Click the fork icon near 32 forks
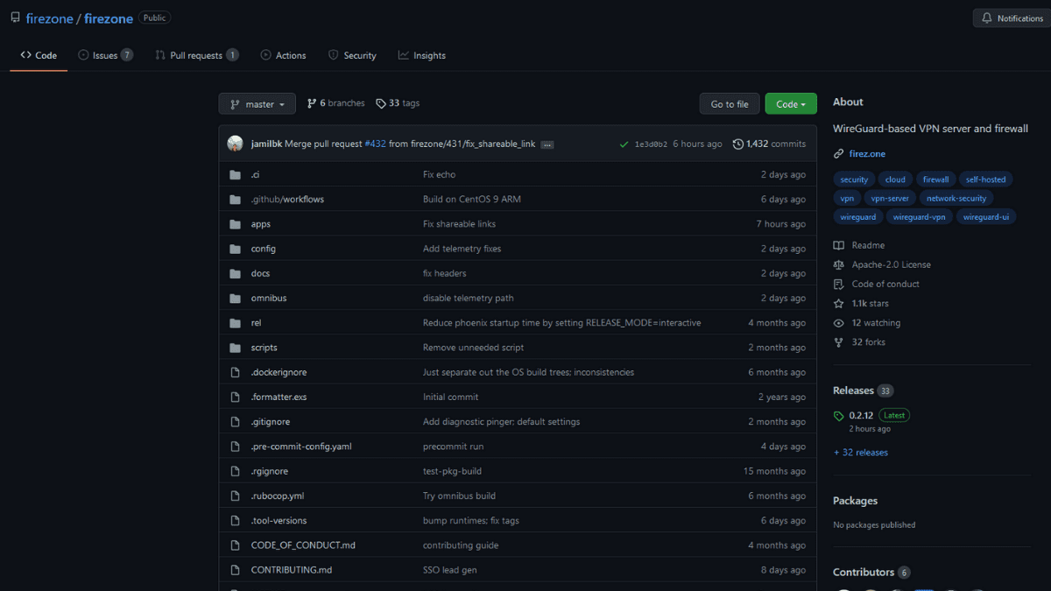Image resolution: width=1051 pixels, height=591 pixels. 839,341
